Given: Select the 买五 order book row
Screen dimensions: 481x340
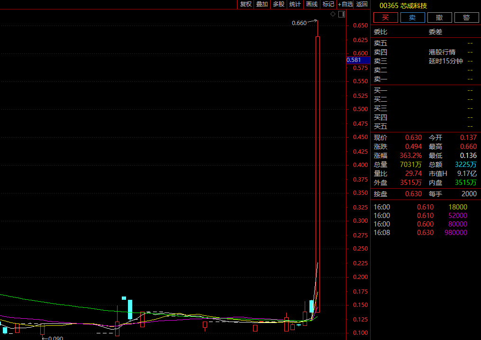Looking at the screenshot, I should 426,126.
